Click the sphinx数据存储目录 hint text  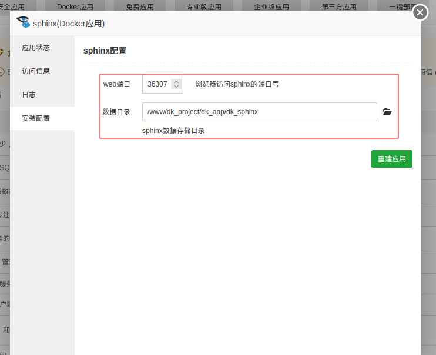(173, 131)
